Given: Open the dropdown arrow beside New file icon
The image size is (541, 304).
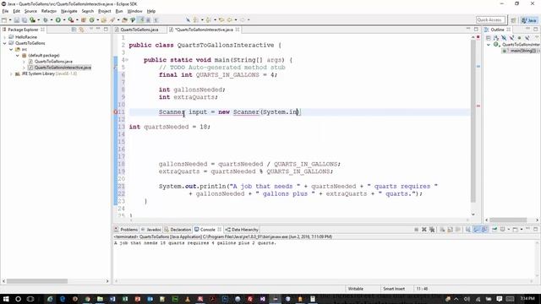Looking at the screenshot, I should click(10, 20).
